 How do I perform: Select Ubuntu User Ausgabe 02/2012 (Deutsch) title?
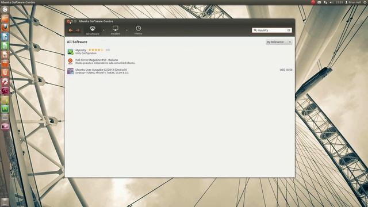click(101, 70)
